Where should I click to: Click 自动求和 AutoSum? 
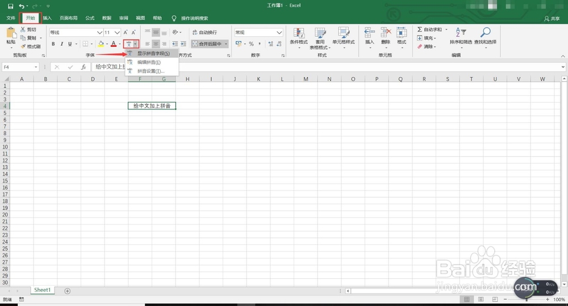coord(429,29)
